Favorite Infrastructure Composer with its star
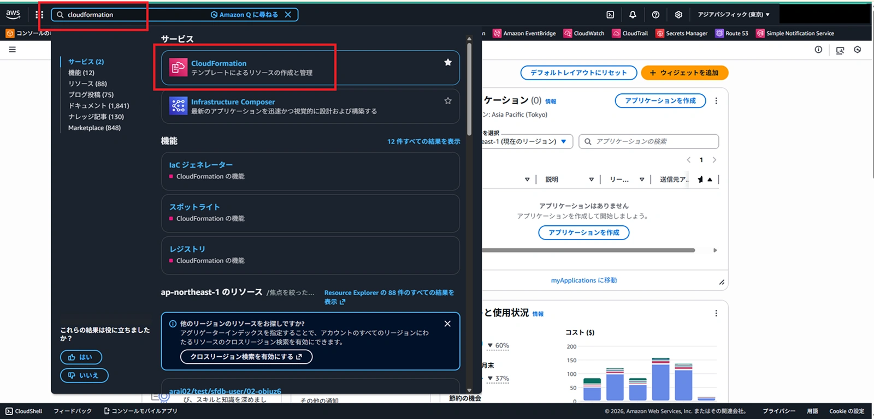The height and width of the screenshot is (419, 874). click(448, 101)
